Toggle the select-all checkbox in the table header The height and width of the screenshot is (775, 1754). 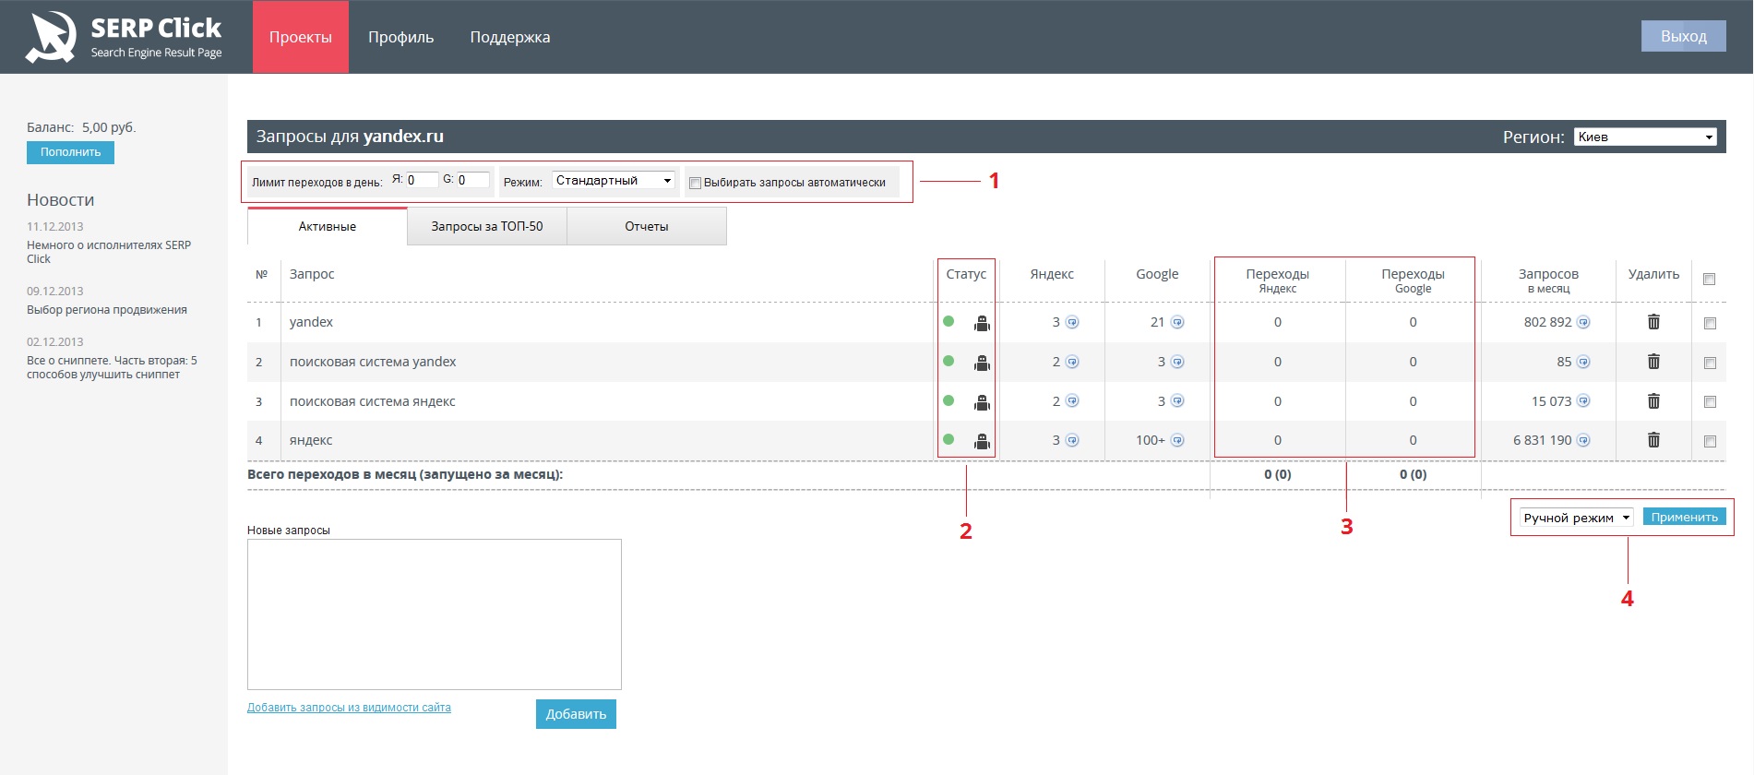tap(1709, 279)
